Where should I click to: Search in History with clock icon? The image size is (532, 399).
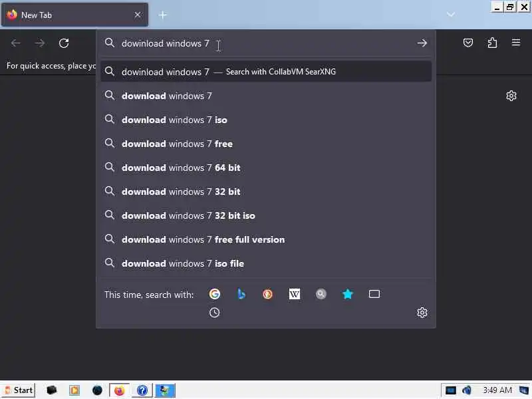coord(214,313)
